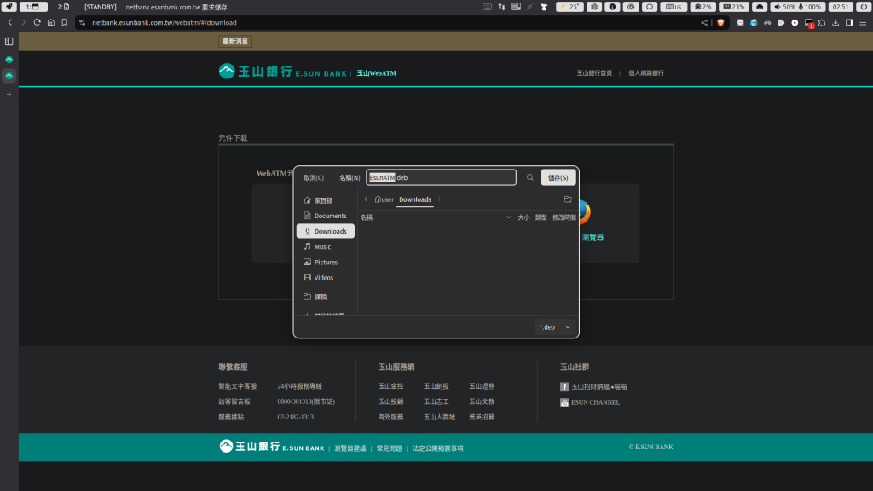This screenshot has height=491, width=873.
Task: Click the 最新消息 button
Action: [x=235, y=41]
